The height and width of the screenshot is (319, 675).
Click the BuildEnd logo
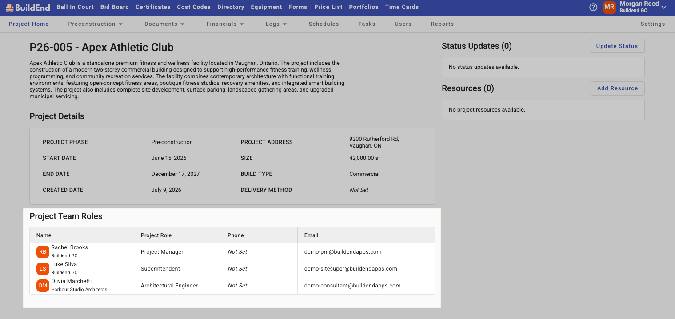tap(28, 7)
